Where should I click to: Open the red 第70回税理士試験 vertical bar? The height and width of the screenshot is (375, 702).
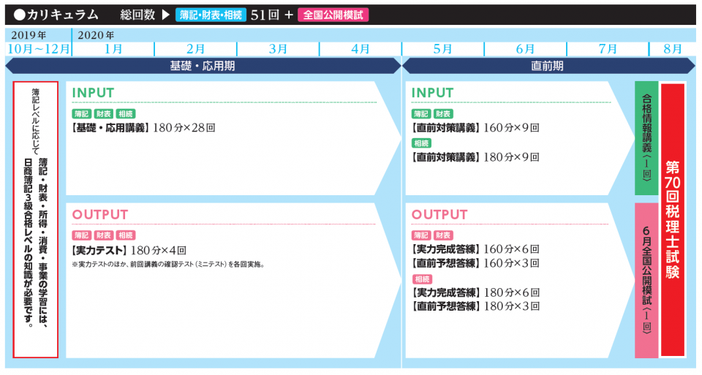(x=673, y=219)
